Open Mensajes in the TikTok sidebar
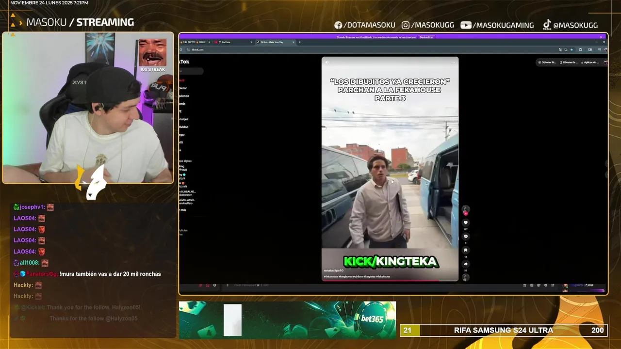 (183, 119)
